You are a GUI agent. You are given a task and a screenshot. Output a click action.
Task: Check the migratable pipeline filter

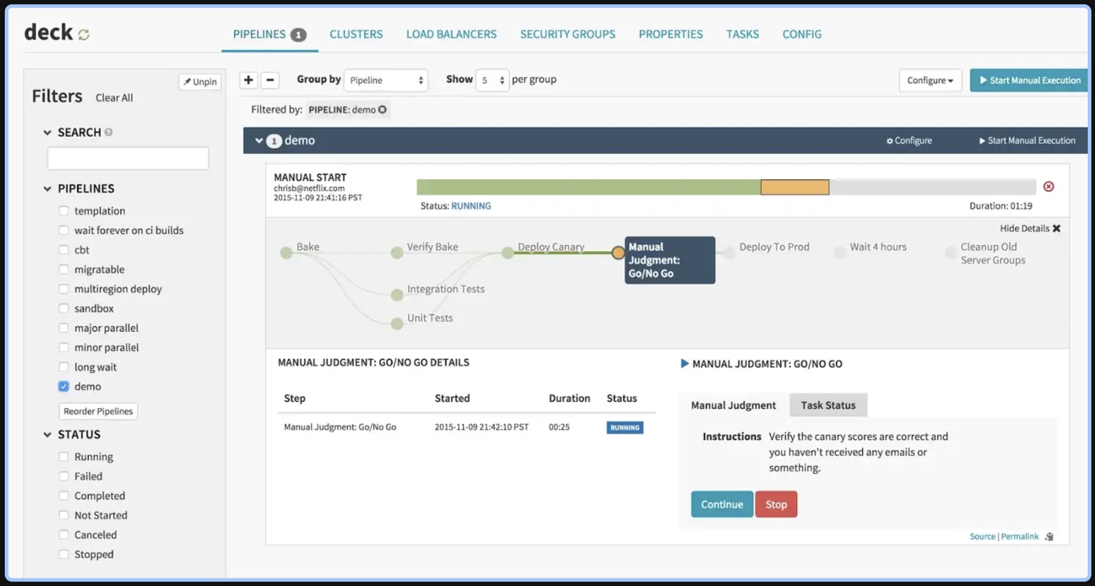pyautogui.click(x=63, y=269)
